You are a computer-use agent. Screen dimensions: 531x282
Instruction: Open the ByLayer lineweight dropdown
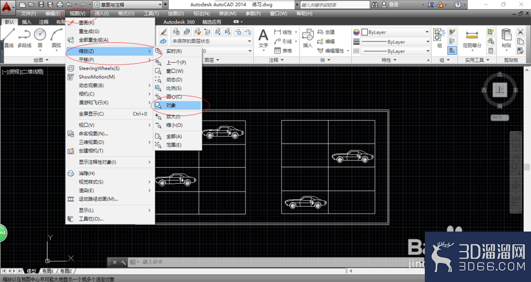point(395,41)
